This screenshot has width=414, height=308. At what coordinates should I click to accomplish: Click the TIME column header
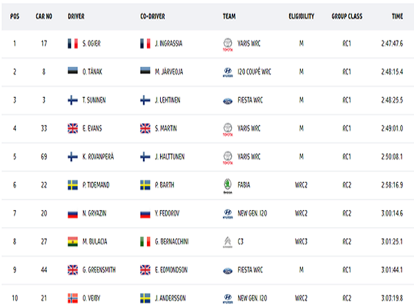(x=397, y=17)
